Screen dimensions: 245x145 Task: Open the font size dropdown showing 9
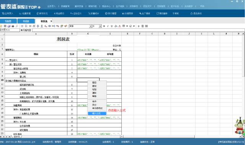pos(100,26)
